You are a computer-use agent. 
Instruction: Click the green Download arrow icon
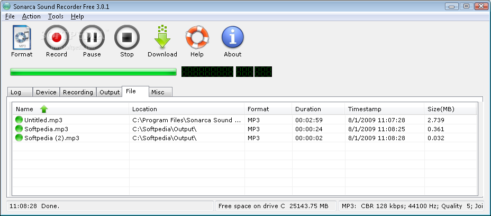162,37
